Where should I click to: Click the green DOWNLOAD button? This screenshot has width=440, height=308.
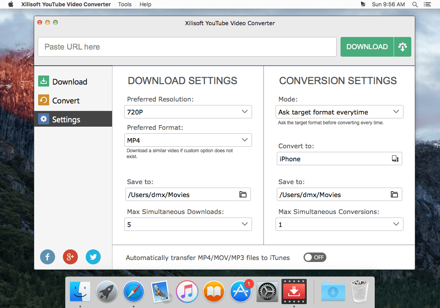367,46
